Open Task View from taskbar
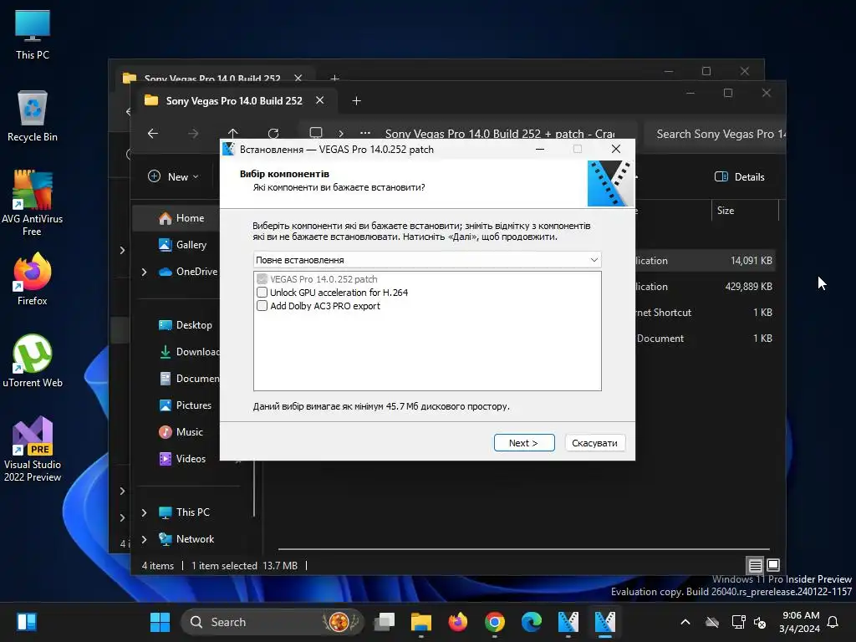Image resolution: width=856 pixels, height=642 pixels. (385, 622)
